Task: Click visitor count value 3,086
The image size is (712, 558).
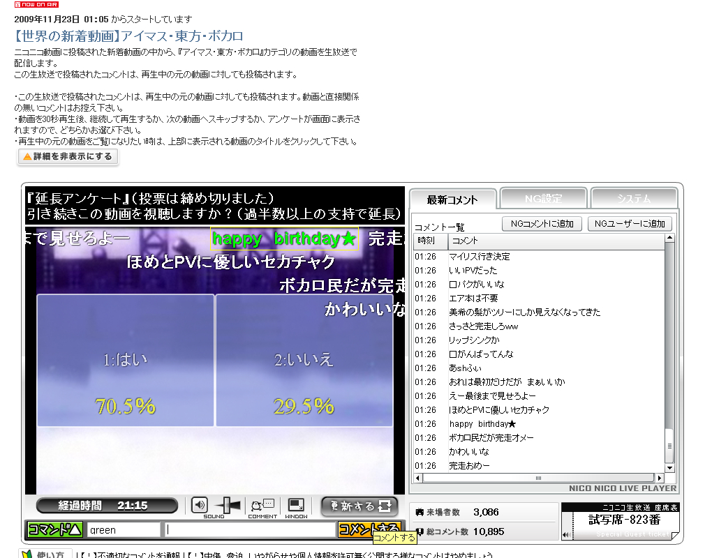Action: coord(486,512)
